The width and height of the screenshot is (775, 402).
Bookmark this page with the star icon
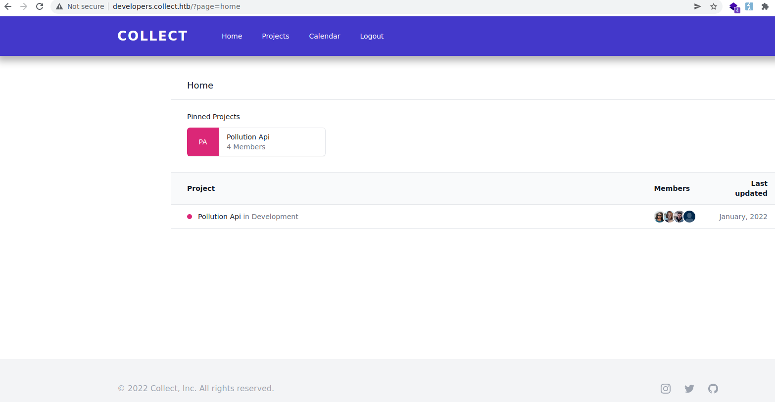pos(714,6)
